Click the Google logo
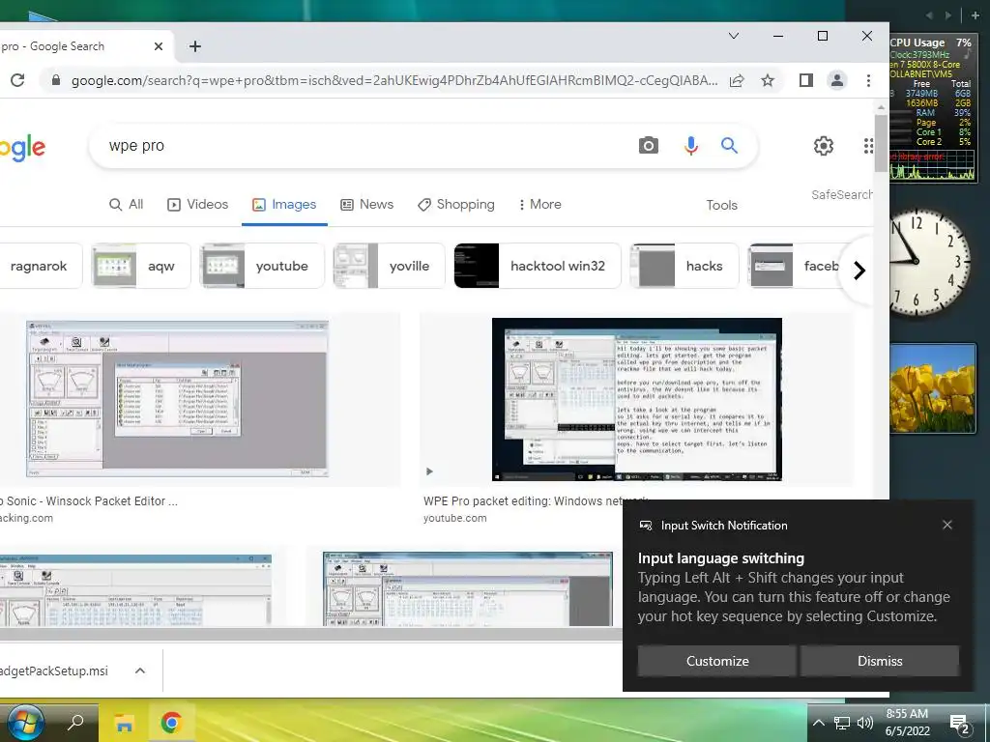The width and height of the screenshot is (990, 742). tap(23, 148)
